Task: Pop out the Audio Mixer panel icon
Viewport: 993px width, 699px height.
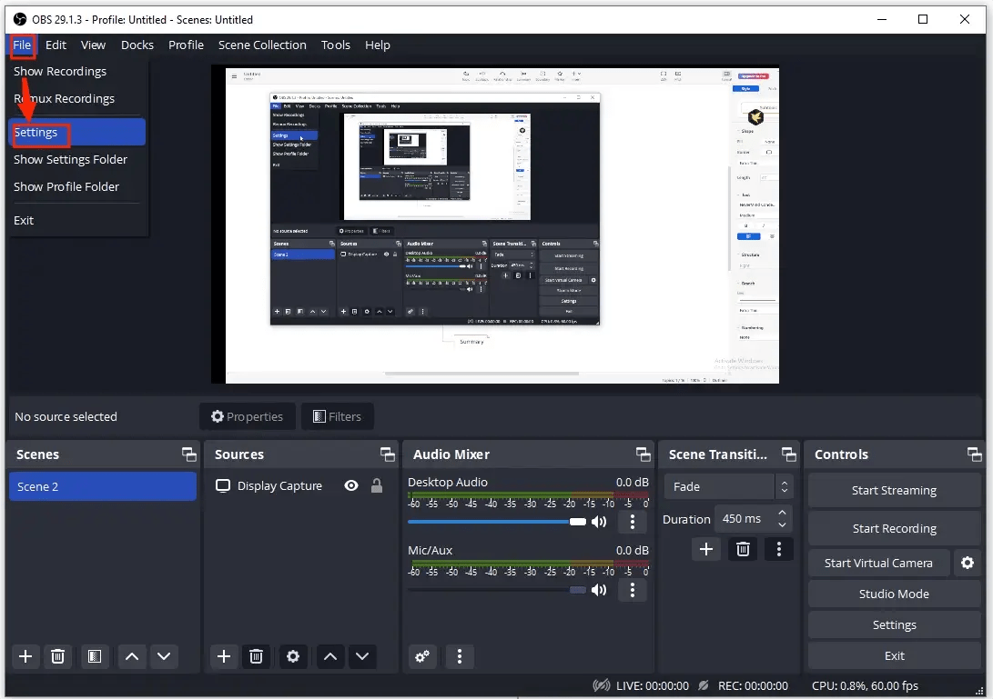Action: click(x=643, y=454)
